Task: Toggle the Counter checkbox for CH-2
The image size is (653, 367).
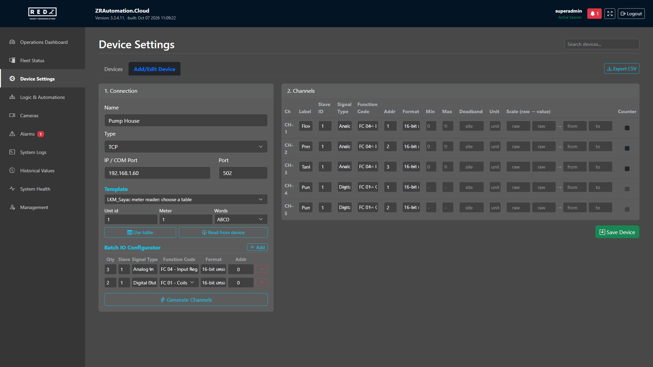Action: tap(627, 148)
